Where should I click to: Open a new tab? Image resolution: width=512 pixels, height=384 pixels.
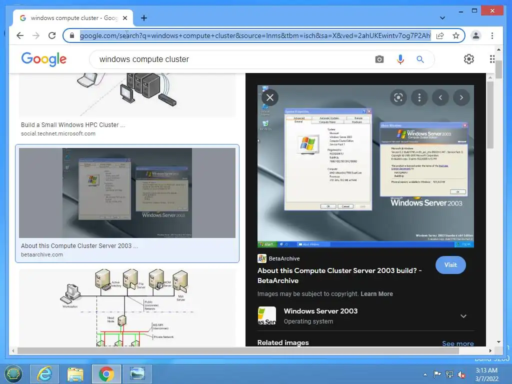(x=143, y=18)
